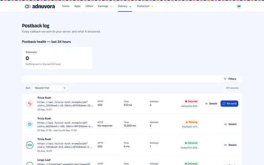Click next try 25 Sep, 17:42 timestamp
264x165 pixels.
[x=65, y=131]
